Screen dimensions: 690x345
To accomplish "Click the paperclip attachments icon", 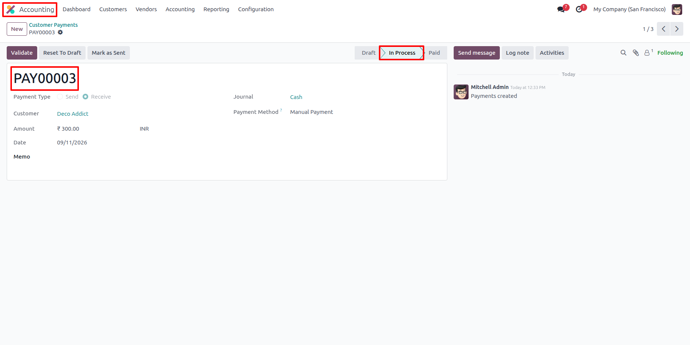I will [636, 53].
